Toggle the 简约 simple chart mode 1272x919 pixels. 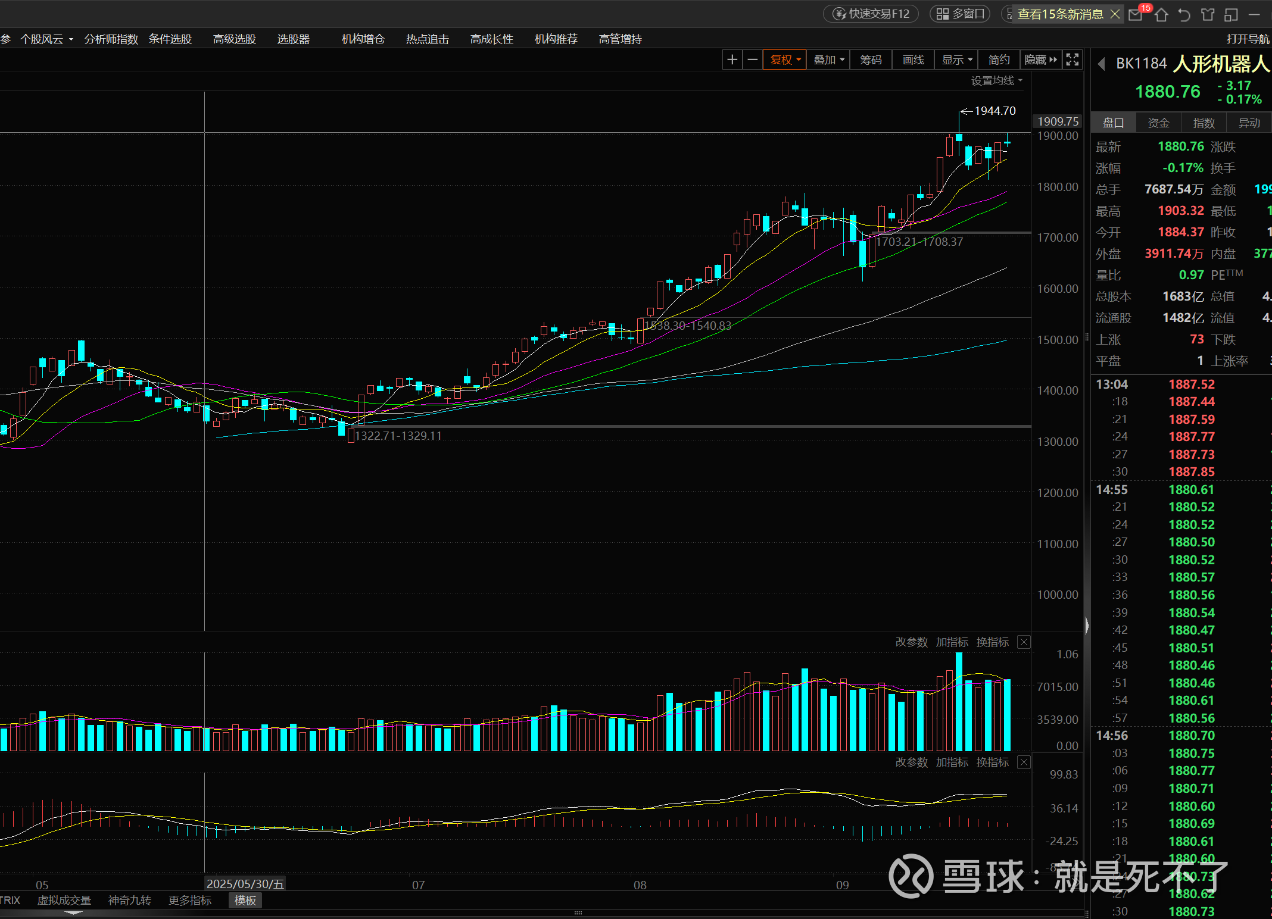pyautogui.click(x=999, y=60)
